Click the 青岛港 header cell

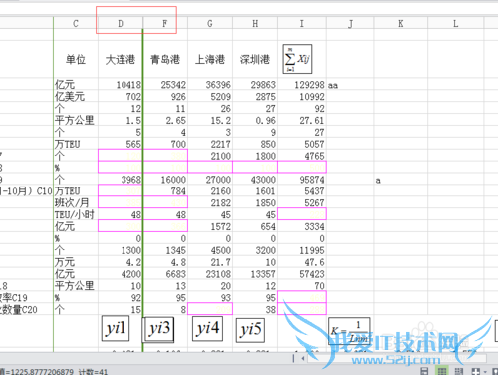coord(165,59)
